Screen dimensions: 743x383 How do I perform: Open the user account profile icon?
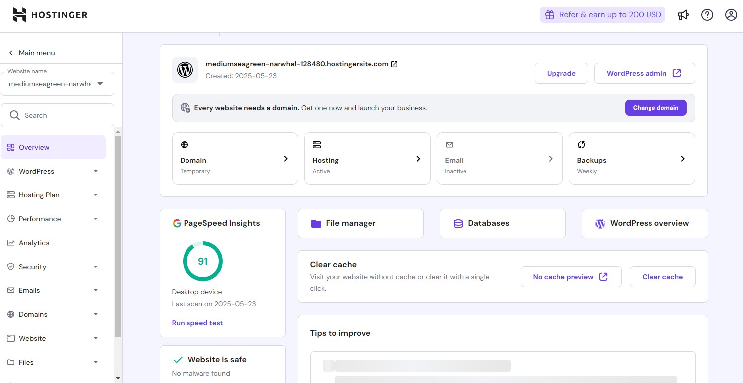tap(731, 15)
